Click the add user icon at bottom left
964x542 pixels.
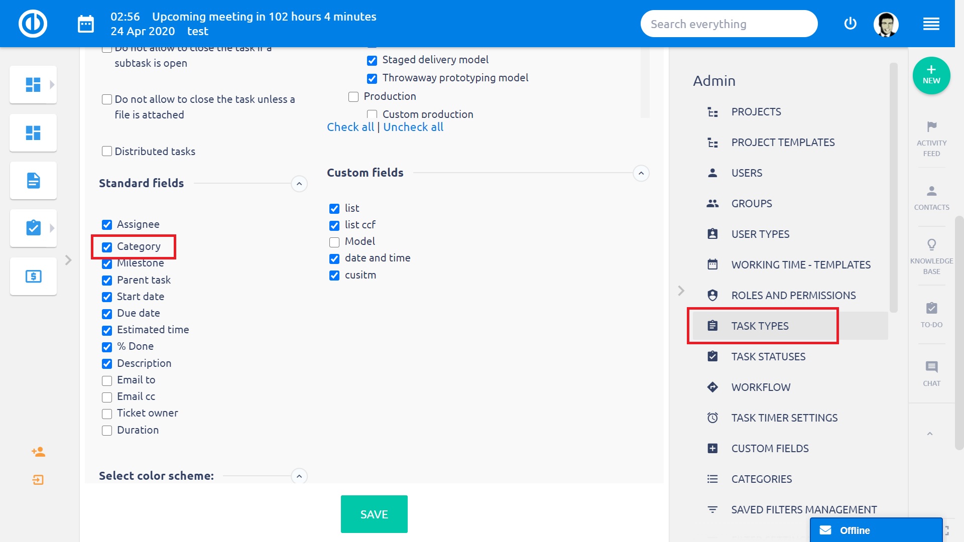pos(38,452)
